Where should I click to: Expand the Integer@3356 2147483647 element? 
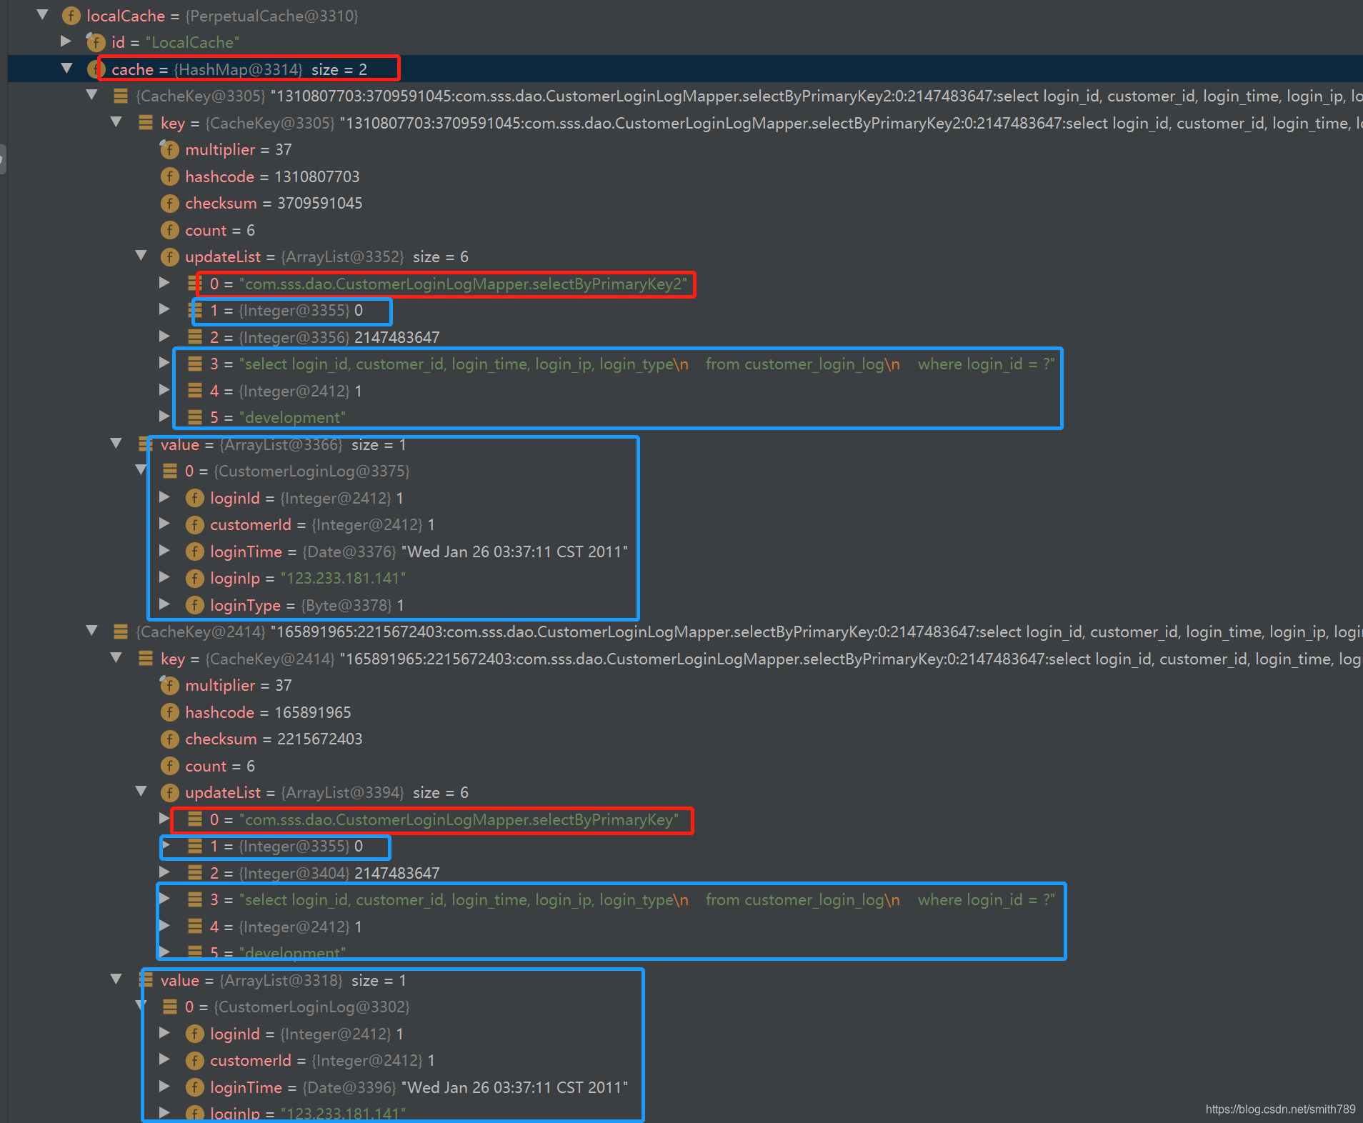point(165,336)
